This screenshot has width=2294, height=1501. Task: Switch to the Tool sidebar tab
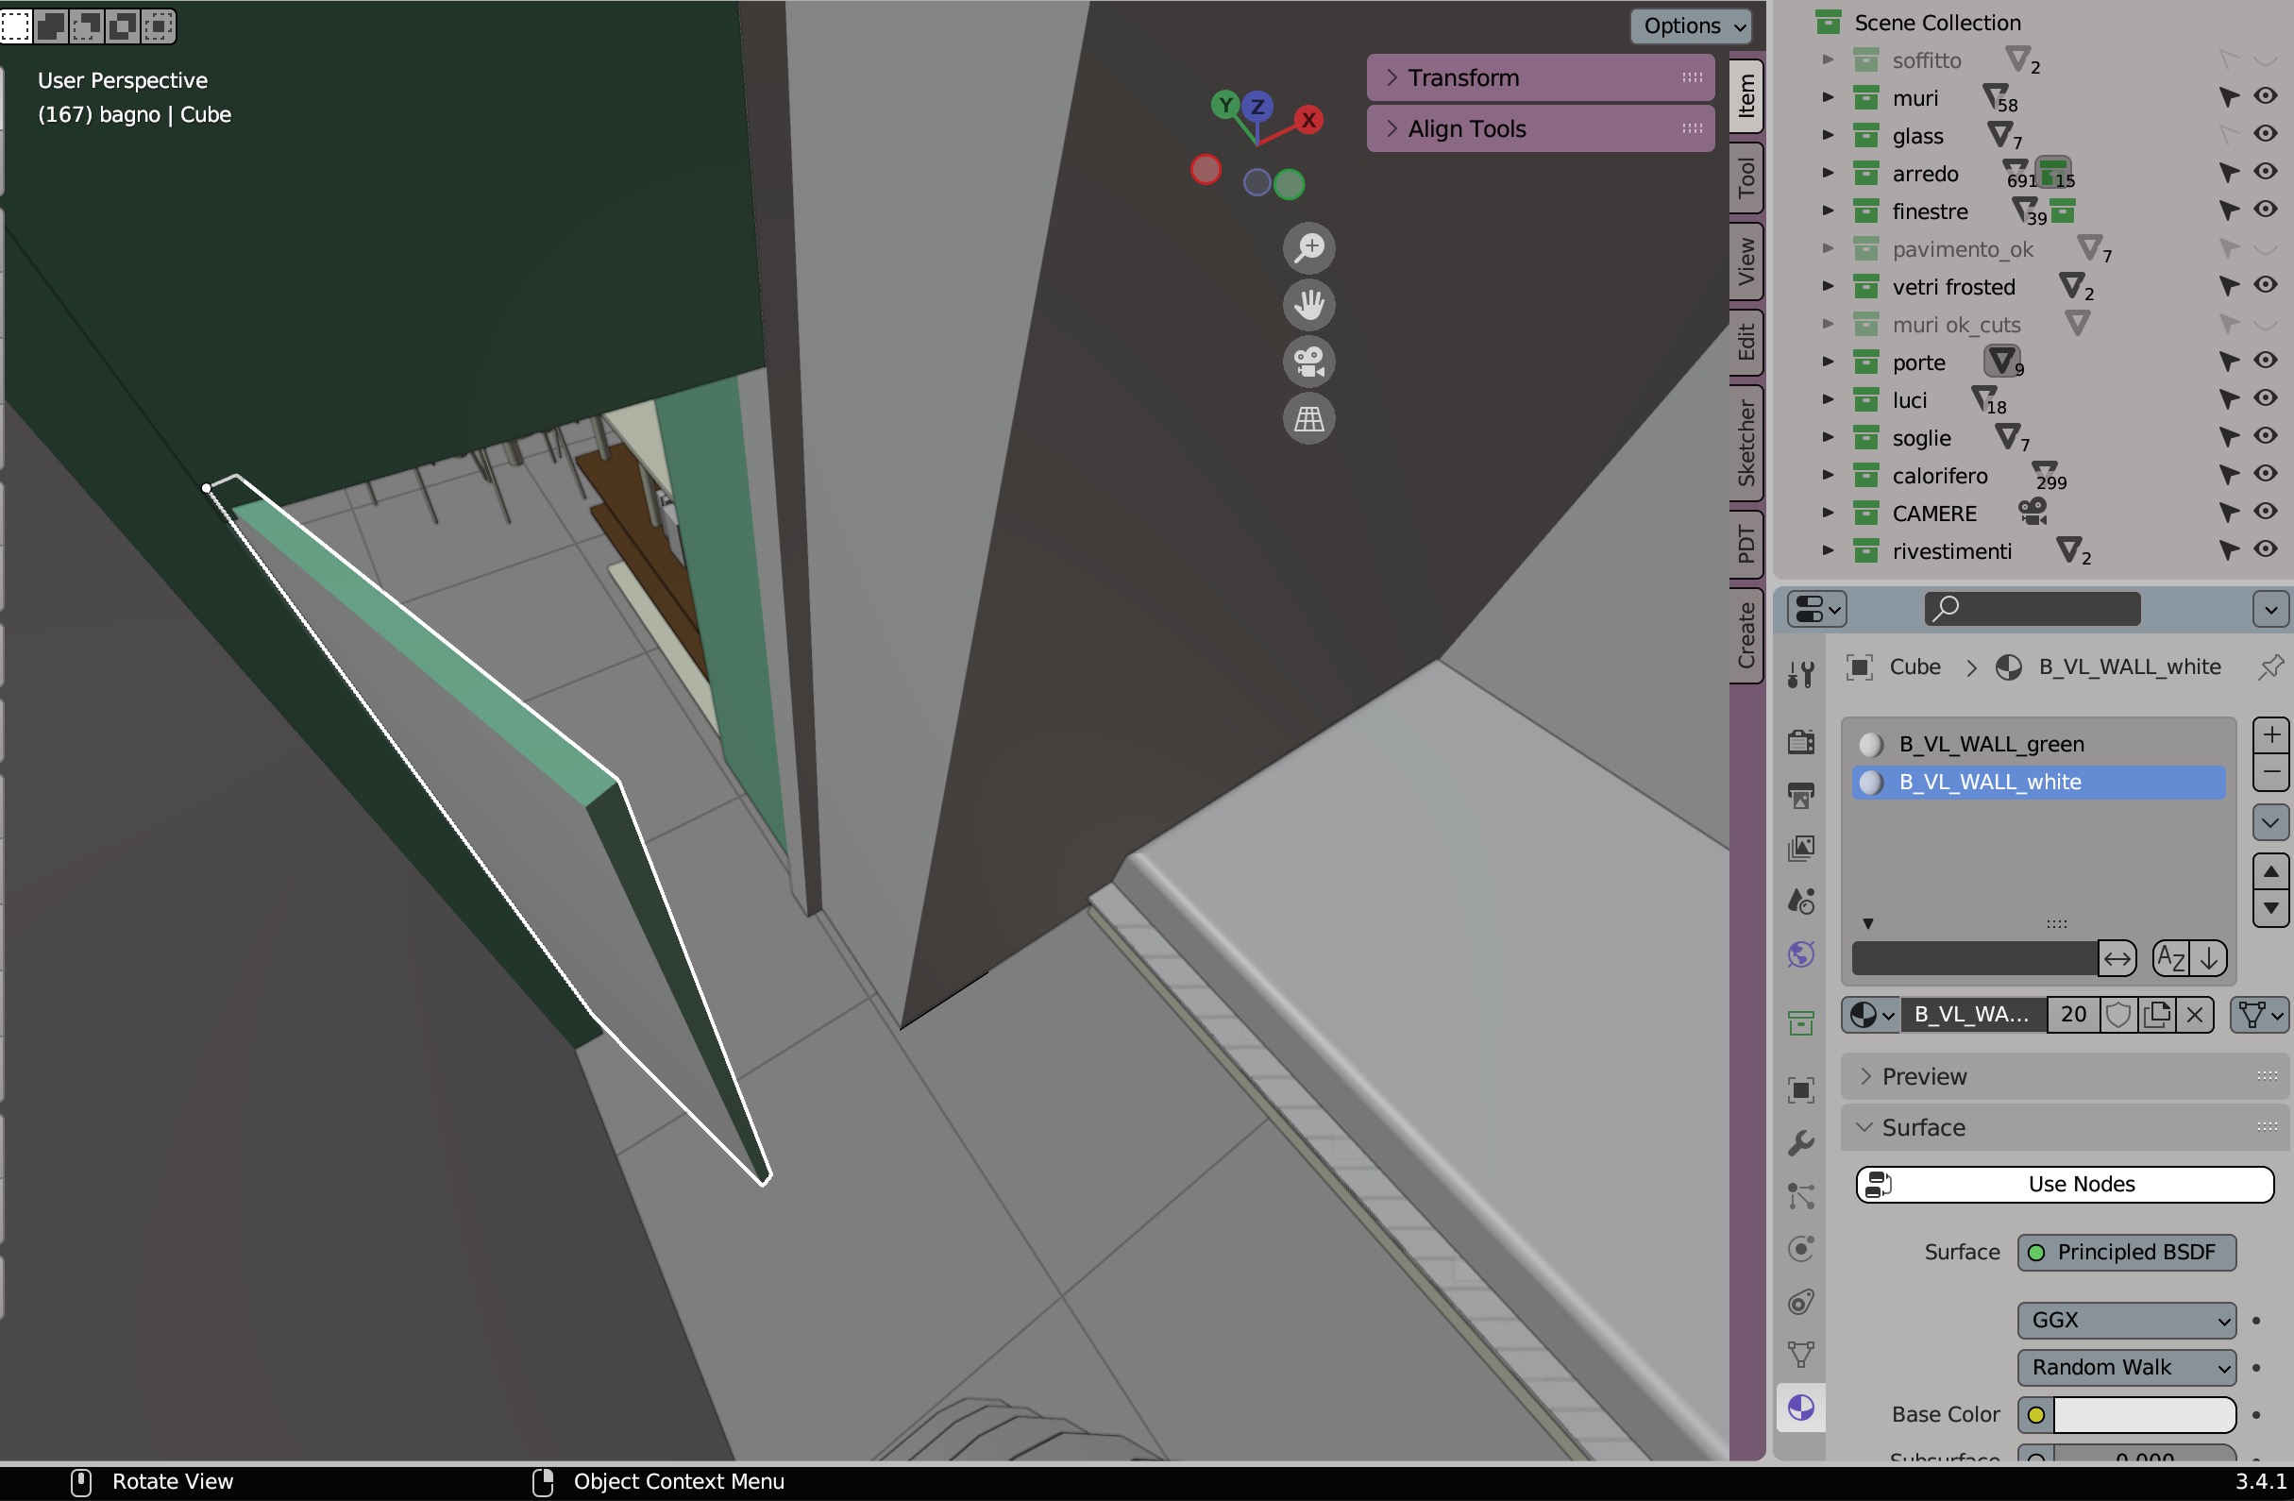1746,177
